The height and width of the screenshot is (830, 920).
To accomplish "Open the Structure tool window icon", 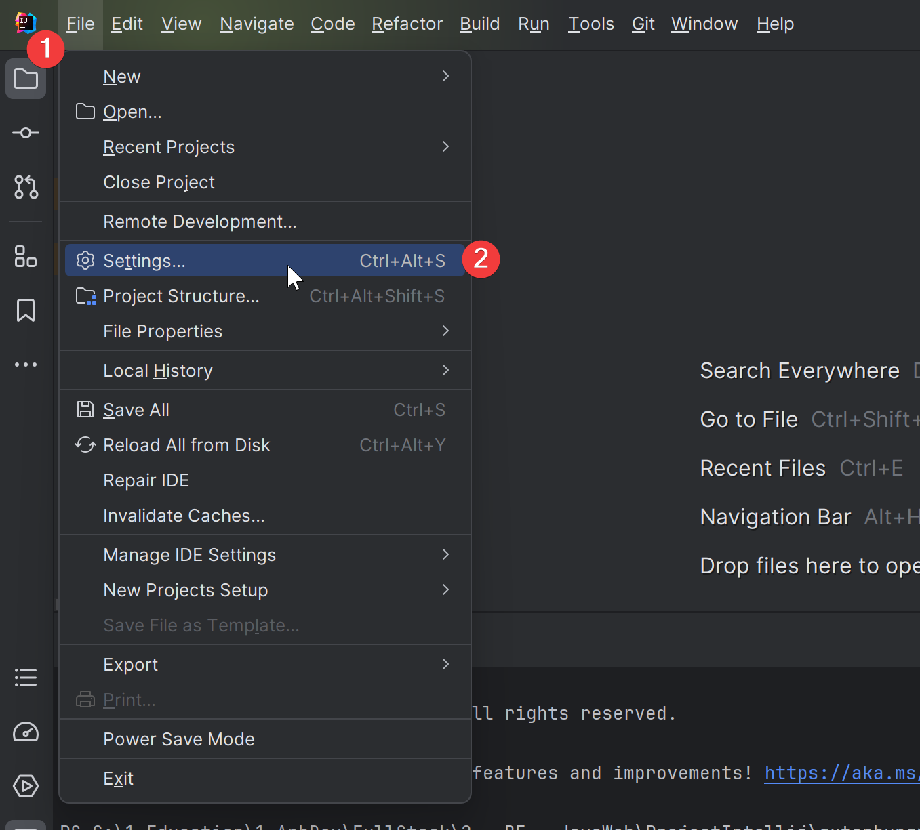I will coord(26,256).
